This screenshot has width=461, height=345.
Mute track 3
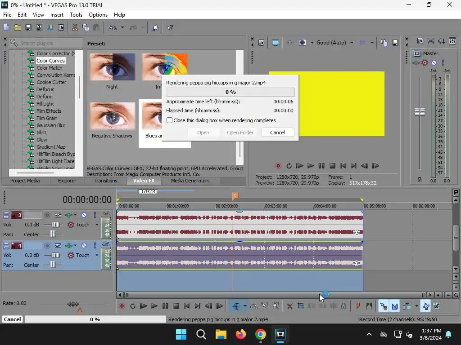click(x=84, y=215)
